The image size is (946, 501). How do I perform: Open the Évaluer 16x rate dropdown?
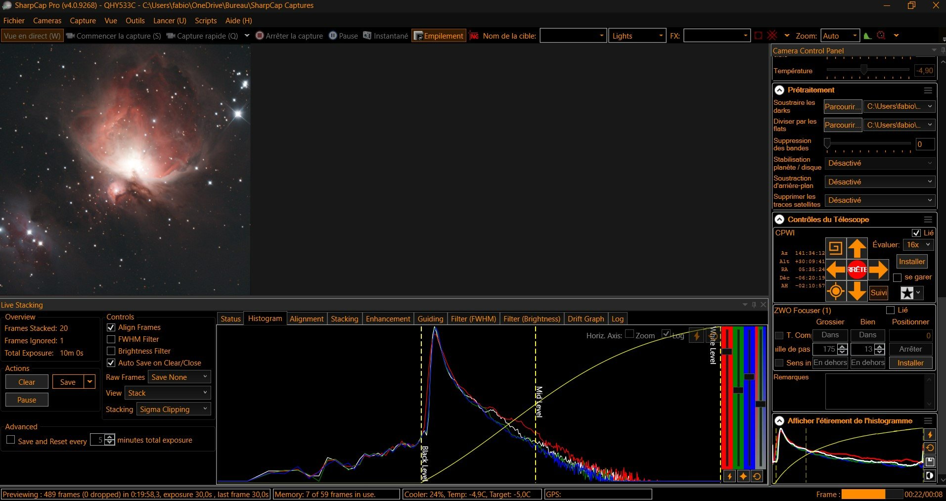[x=918, y=245]
